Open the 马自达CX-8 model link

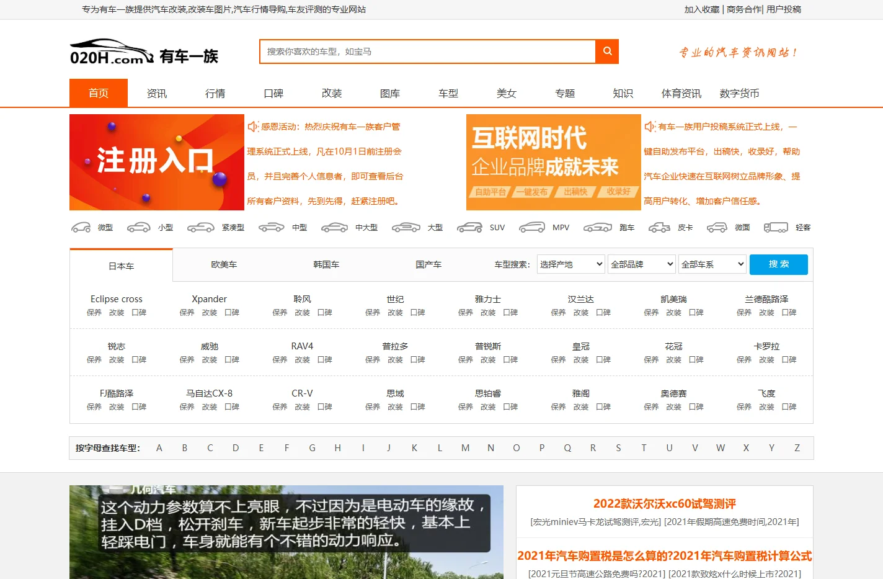(x=210, y=393)
